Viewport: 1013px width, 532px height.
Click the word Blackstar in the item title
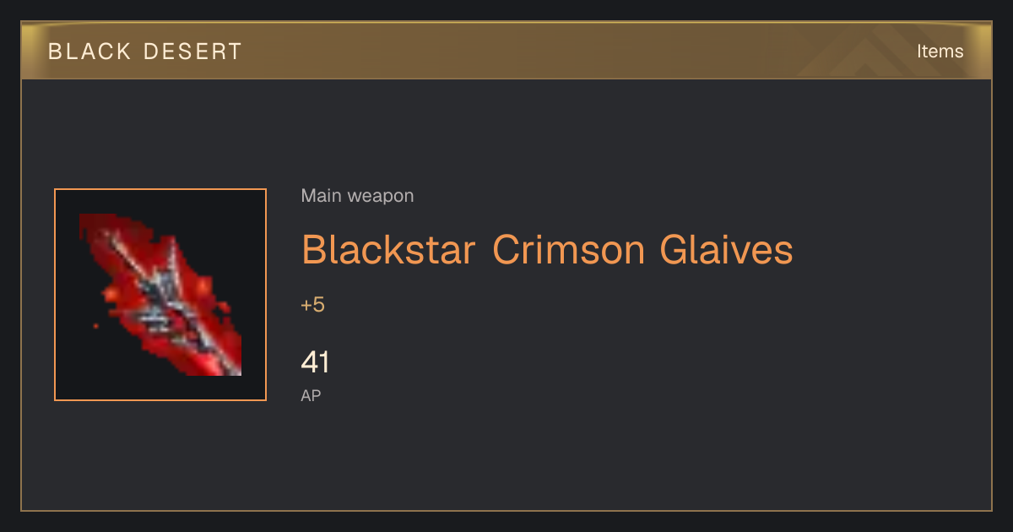389,250
